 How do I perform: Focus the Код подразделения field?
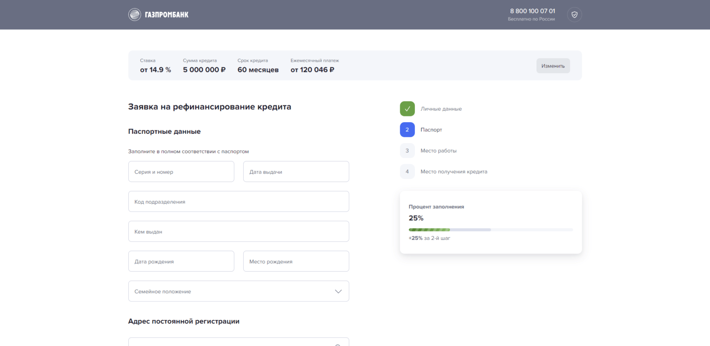(x=239, y=202)
